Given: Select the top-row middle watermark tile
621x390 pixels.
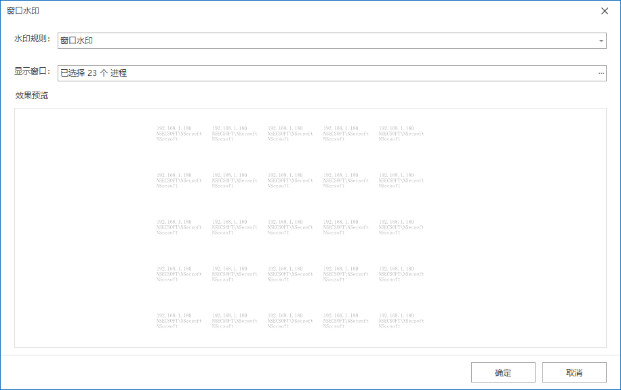Looking at the screenshot, I should click(290, 134).
